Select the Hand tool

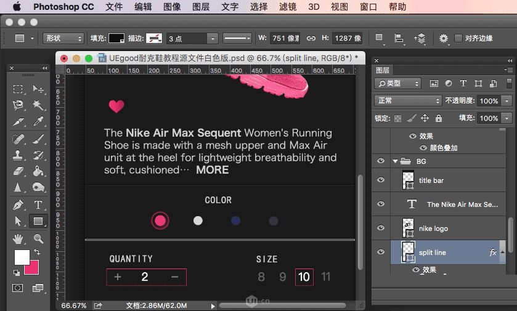tap(18, 238)
